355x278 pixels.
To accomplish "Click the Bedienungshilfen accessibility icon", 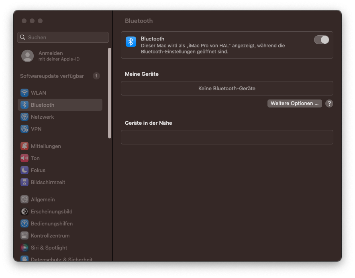I will (24, 223).
